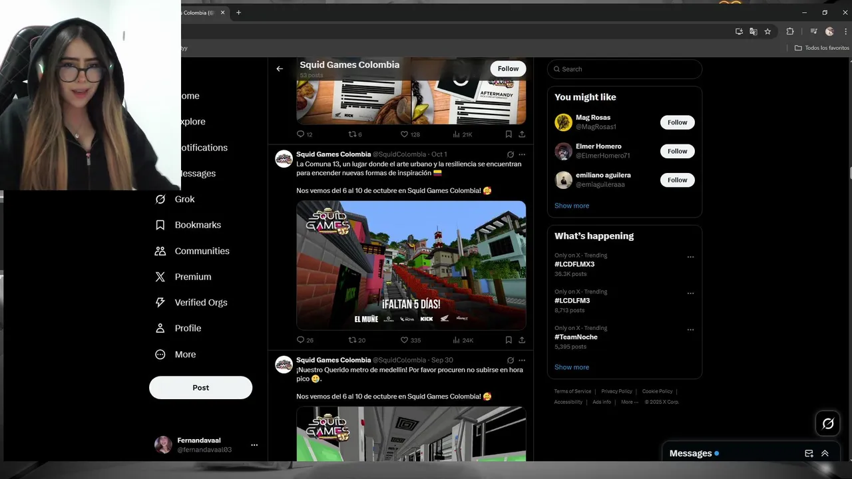Open new browser tab with plus

click(x=238, y=13)
